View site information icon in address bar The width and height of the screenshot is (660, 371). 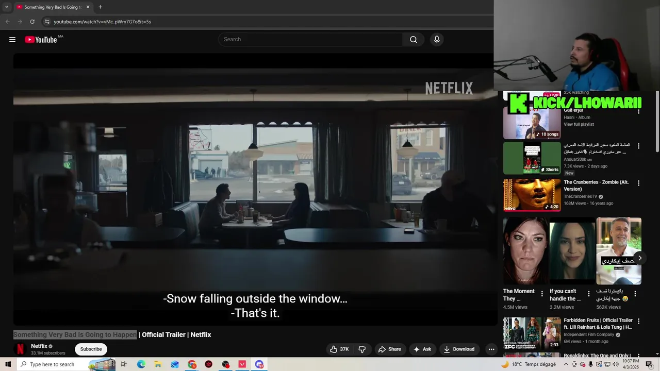pyautogui.click(x=46, y=22)
